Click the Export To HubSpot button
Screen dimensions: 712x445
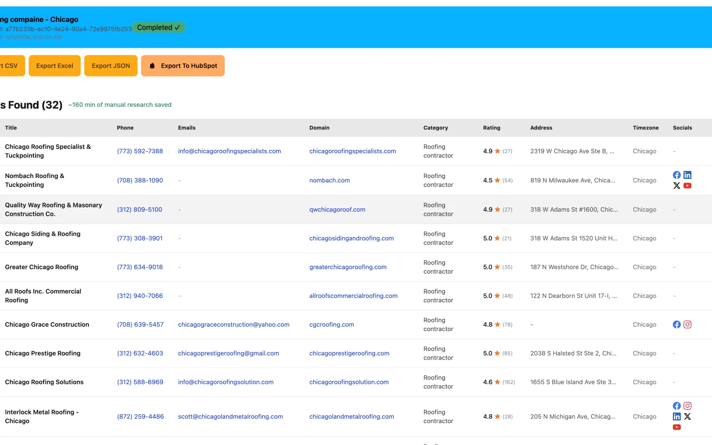click(183, 66)
